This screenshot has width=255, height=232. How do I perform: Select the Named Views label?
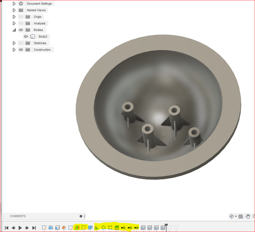(x=36, y=10)
